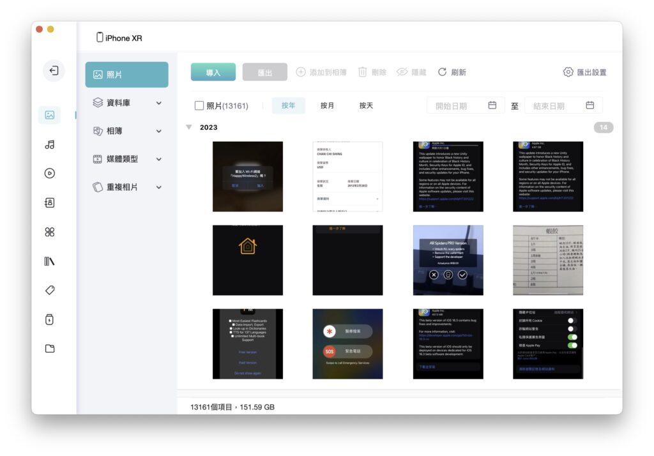This screenshot has width=654, height=456.
Task: Click the 開始日期 input field
Action: coord(466,105)
